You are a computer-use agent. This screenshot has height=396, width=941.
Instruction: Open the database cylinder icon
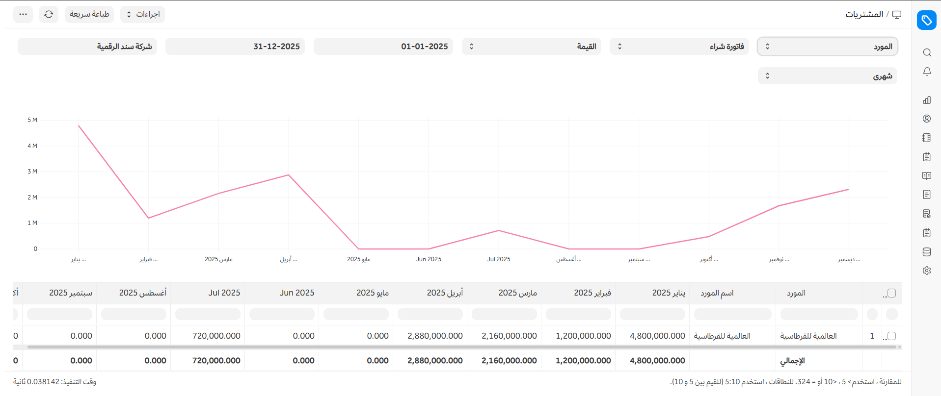click(927, 252)
